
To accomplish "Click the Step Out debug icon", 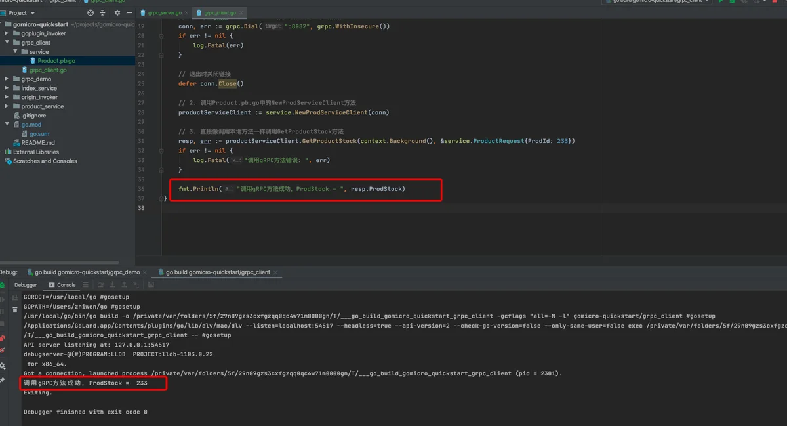I will pos(124,285).
